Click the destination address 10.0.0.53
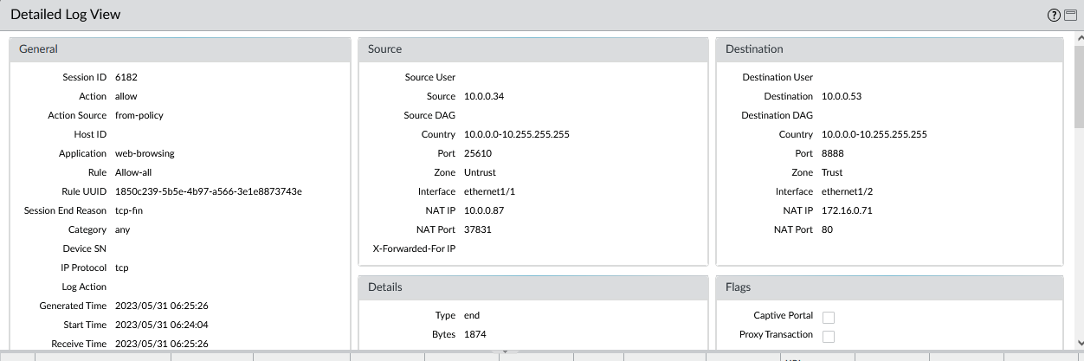This screenshot has height=361, width=1084. point(842,96)
